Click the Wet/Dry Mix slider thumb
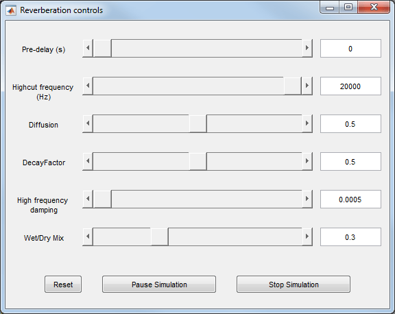The height and width of the screenshot is (314, 395). pyautogui.click(x=160, y=237)
